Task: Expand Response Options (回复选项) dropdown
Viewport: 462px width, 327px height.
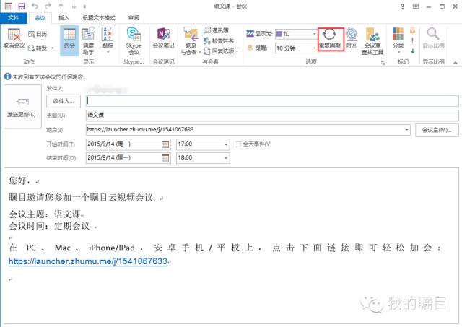Action: pyautogui.click(x=237, y=51)
